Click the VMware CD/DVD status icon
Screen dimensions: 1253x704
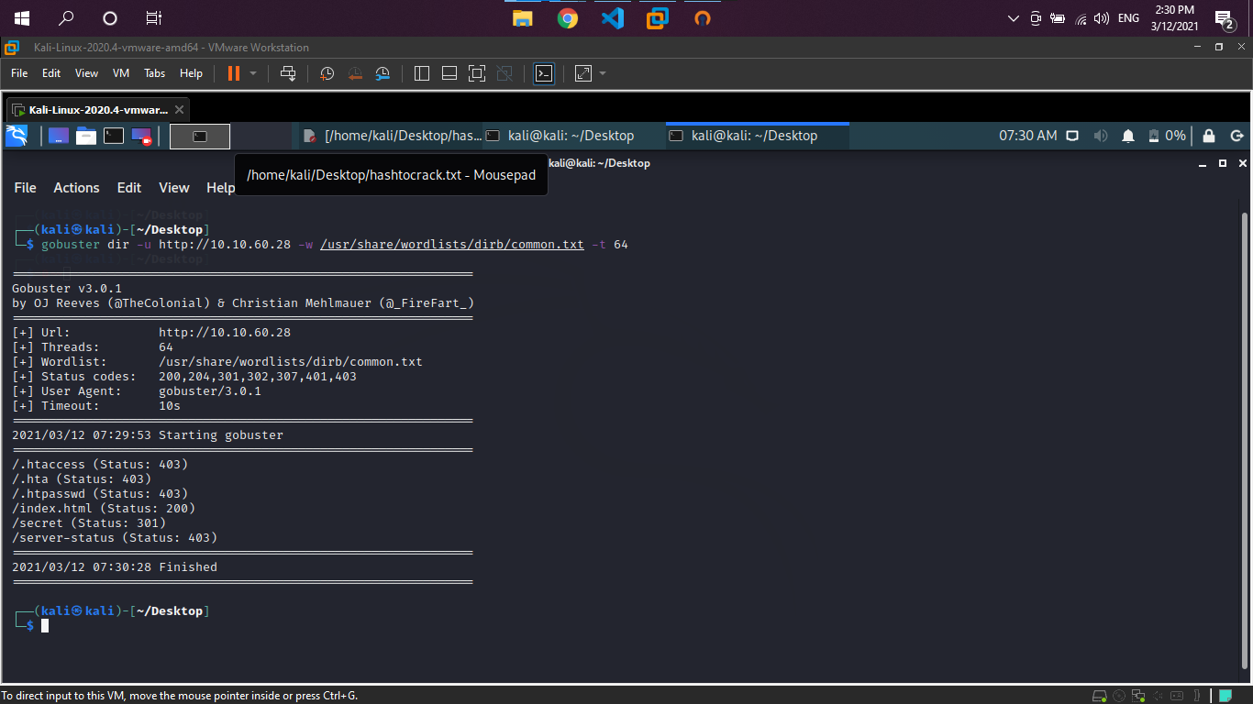1119,696
